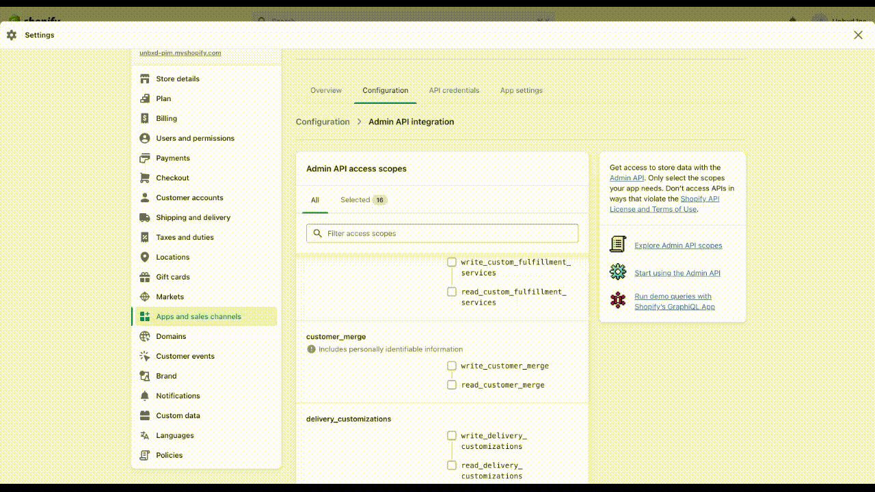875x492 pixels.
Task: Close the Settings dialog
Action: tap(858, 35)
